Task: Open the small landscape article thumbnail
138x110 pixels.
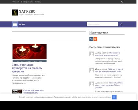Action: (17, 91)
